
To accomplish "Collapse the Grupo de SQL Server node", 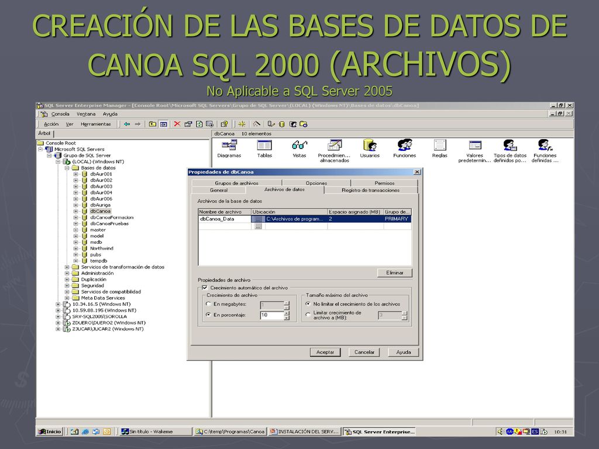I will pyautogui.click(x=49, y=156).
